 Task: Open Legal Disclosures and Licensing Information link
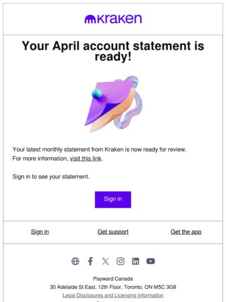coord(113,295)
